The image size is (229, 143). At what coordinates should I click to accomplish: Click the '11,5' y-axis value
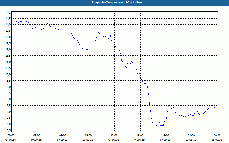8,56
